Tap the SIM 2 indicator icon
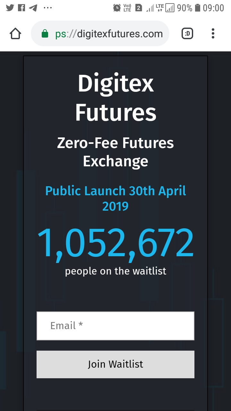This screenshot has width=231, height=411. pyautogui.click(x=139, y=8)
